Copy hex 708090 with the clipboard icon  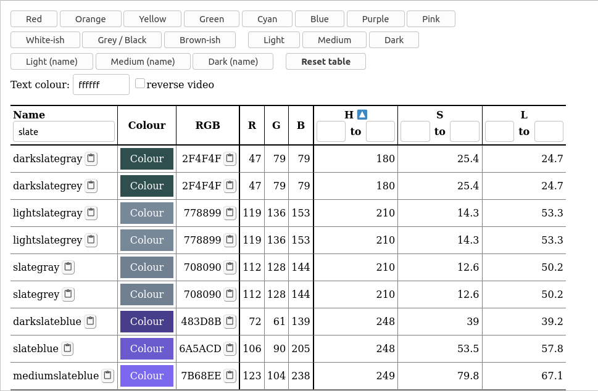(230, 267)
